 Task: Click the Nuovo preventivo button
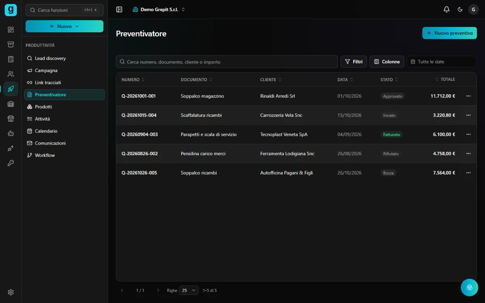[x=449, y=33]
